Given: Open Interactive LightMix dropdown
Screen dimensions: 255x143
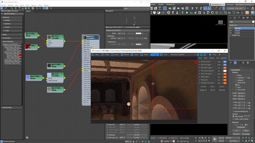Looking at the screenshot, I should [x=182, y=55].
